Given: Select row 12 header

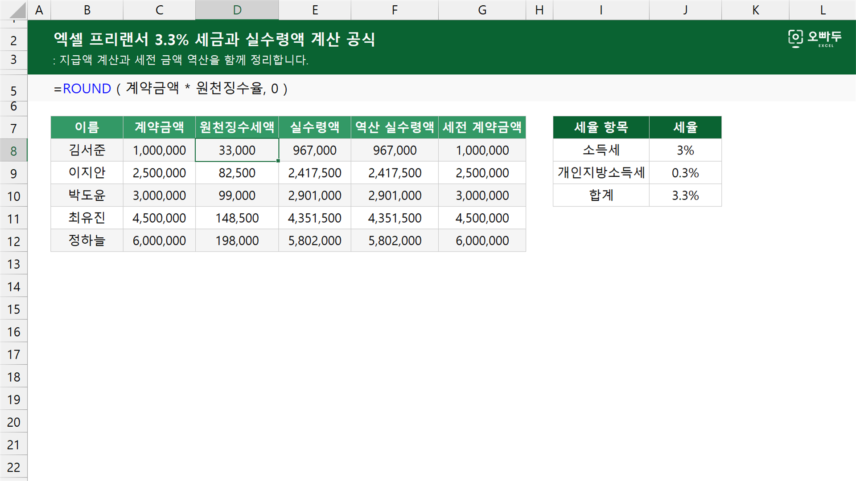Looking at the screenshot, I should point(13,241).
